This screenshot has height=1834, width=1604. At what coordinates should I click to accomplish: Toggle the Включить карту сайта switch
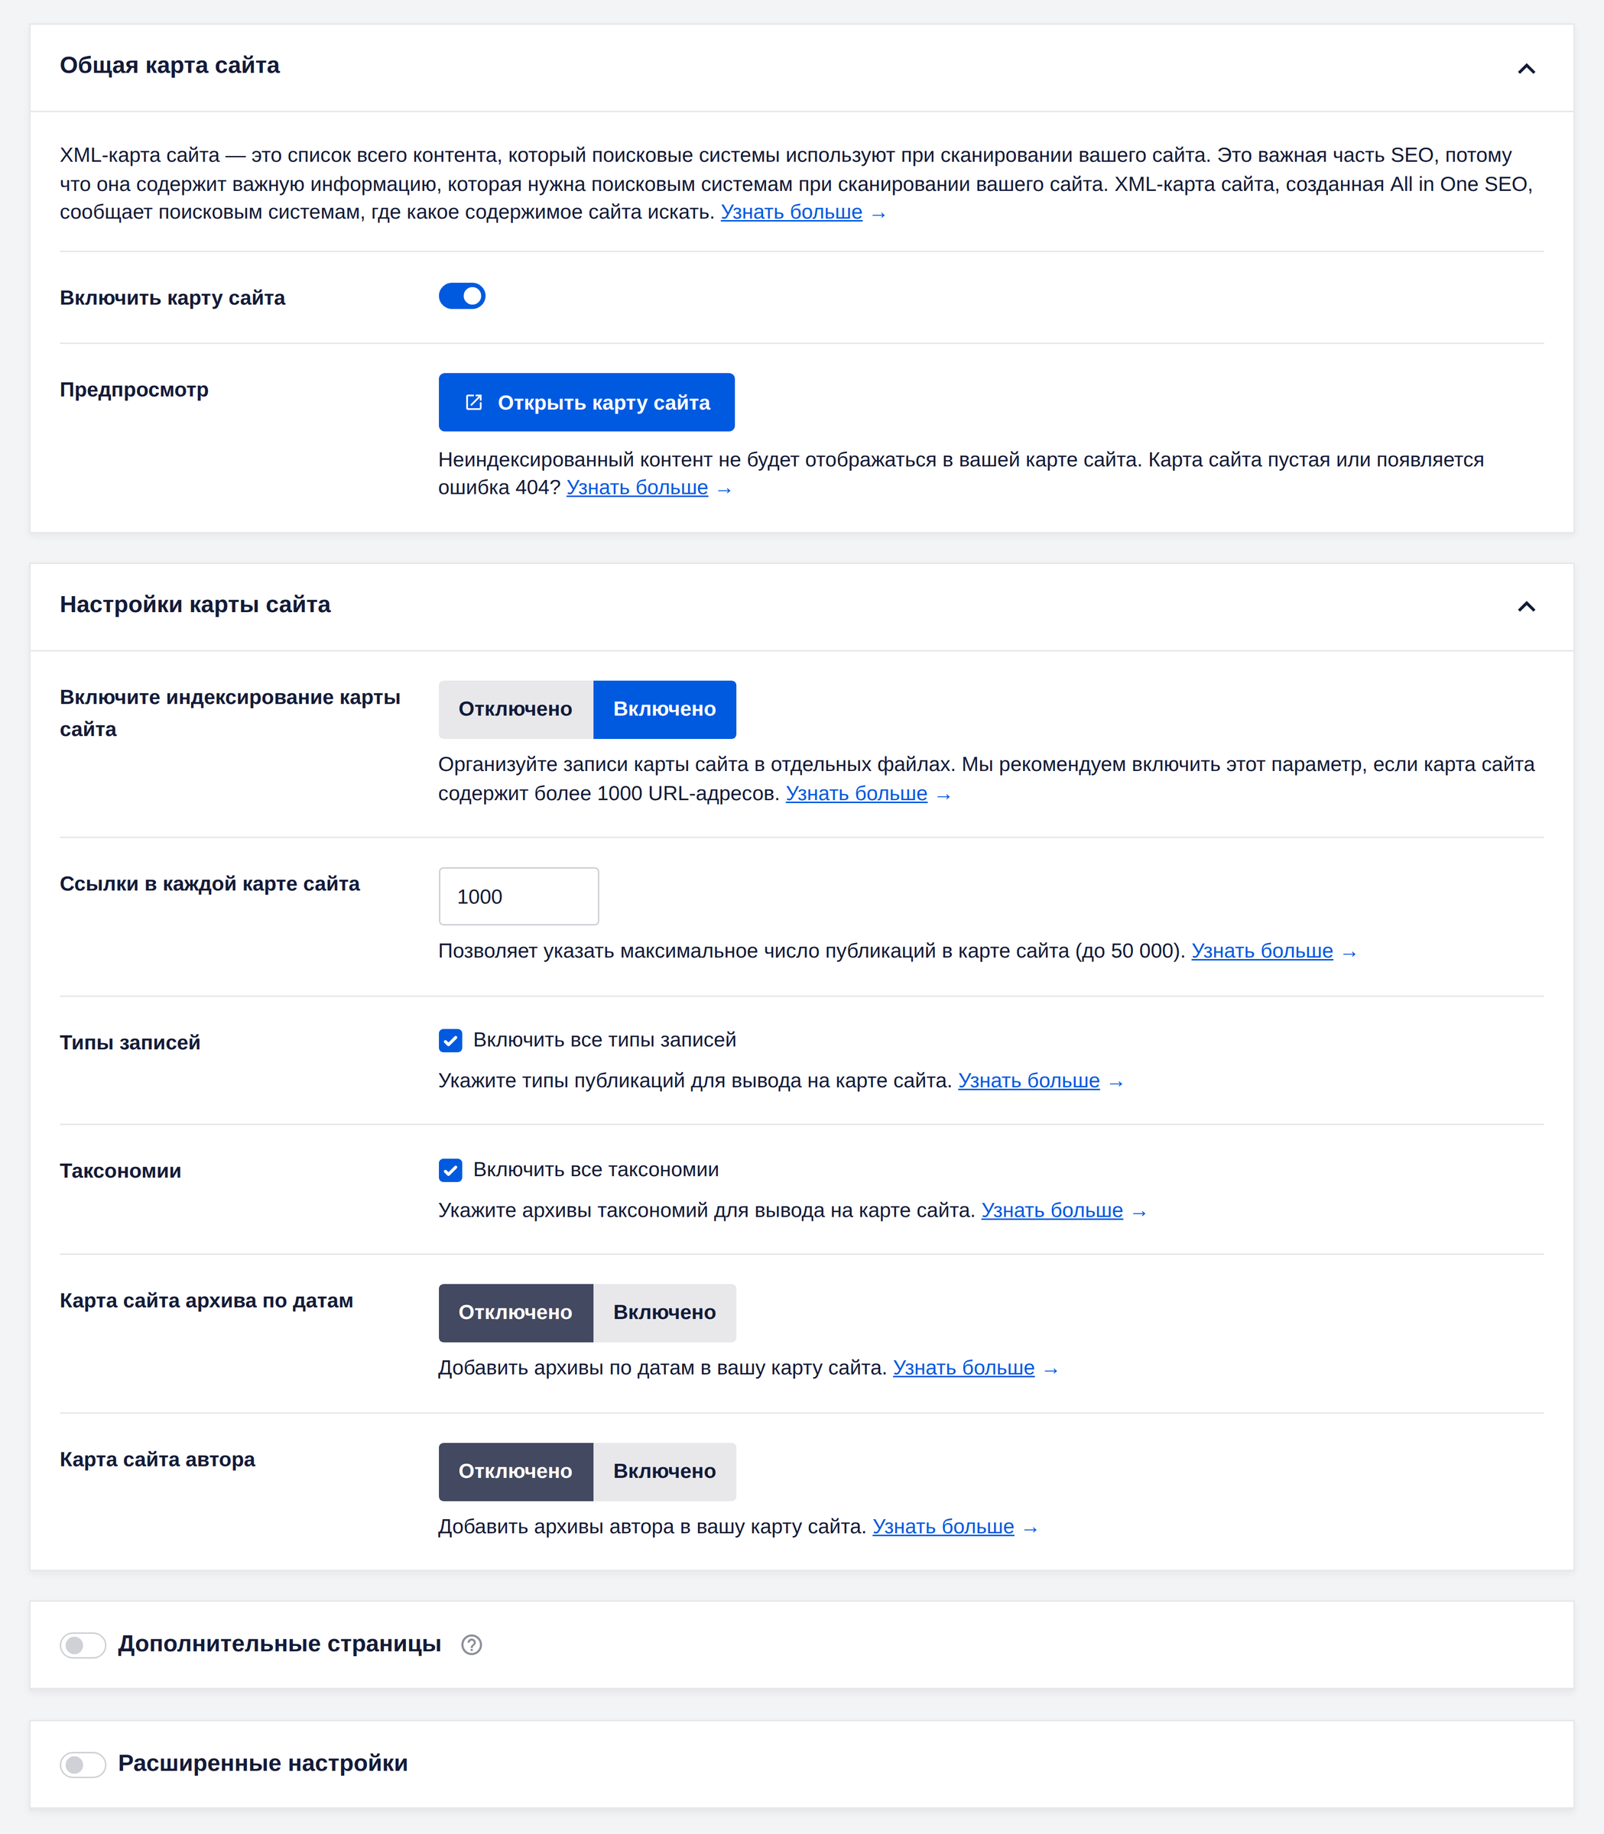point(462,296)
